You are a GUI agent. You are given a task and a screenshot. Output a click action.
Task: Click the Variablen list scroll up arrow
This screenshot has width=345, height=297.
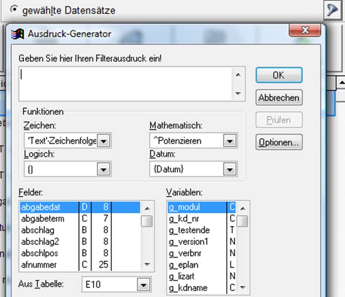tap(243, 208)
